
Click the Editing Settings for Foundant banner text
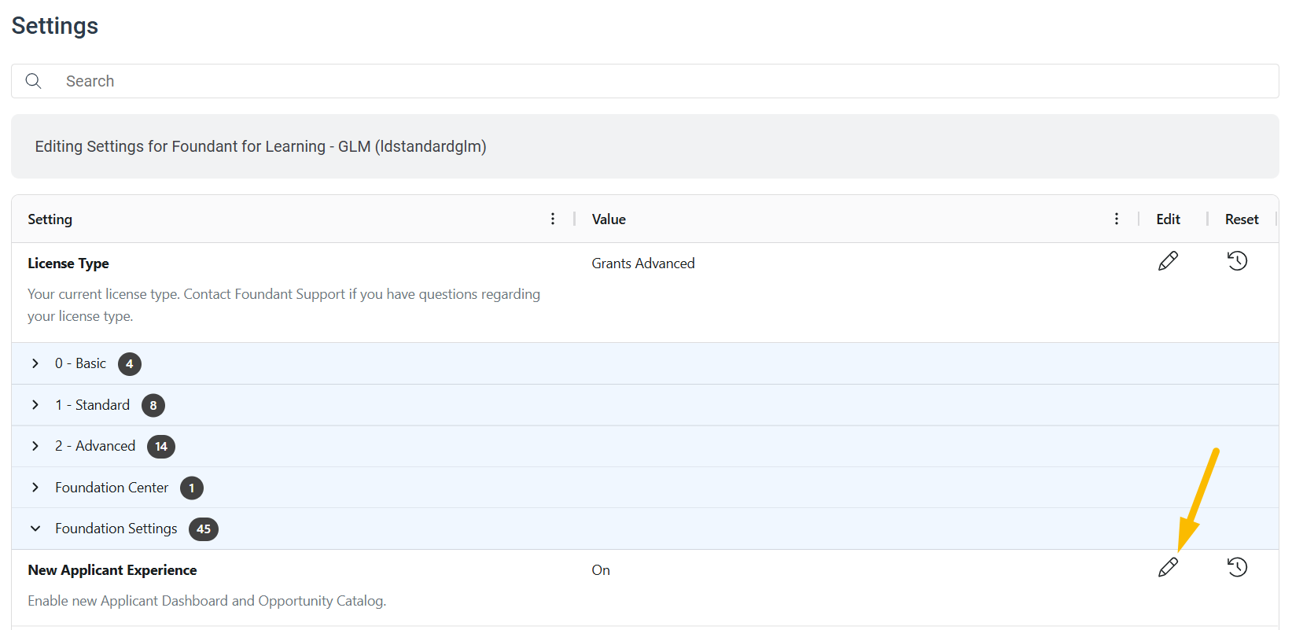pyautogui.click(x=260, y=146)
